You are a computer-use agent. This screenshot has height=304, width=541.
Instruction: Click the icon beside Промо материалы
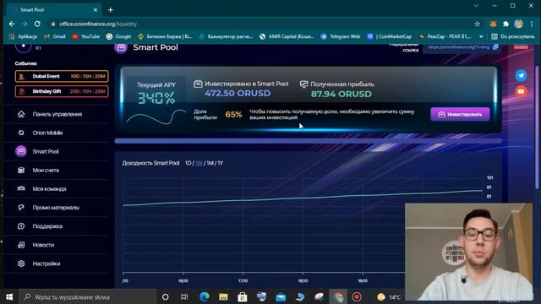[x=21, y=208]
